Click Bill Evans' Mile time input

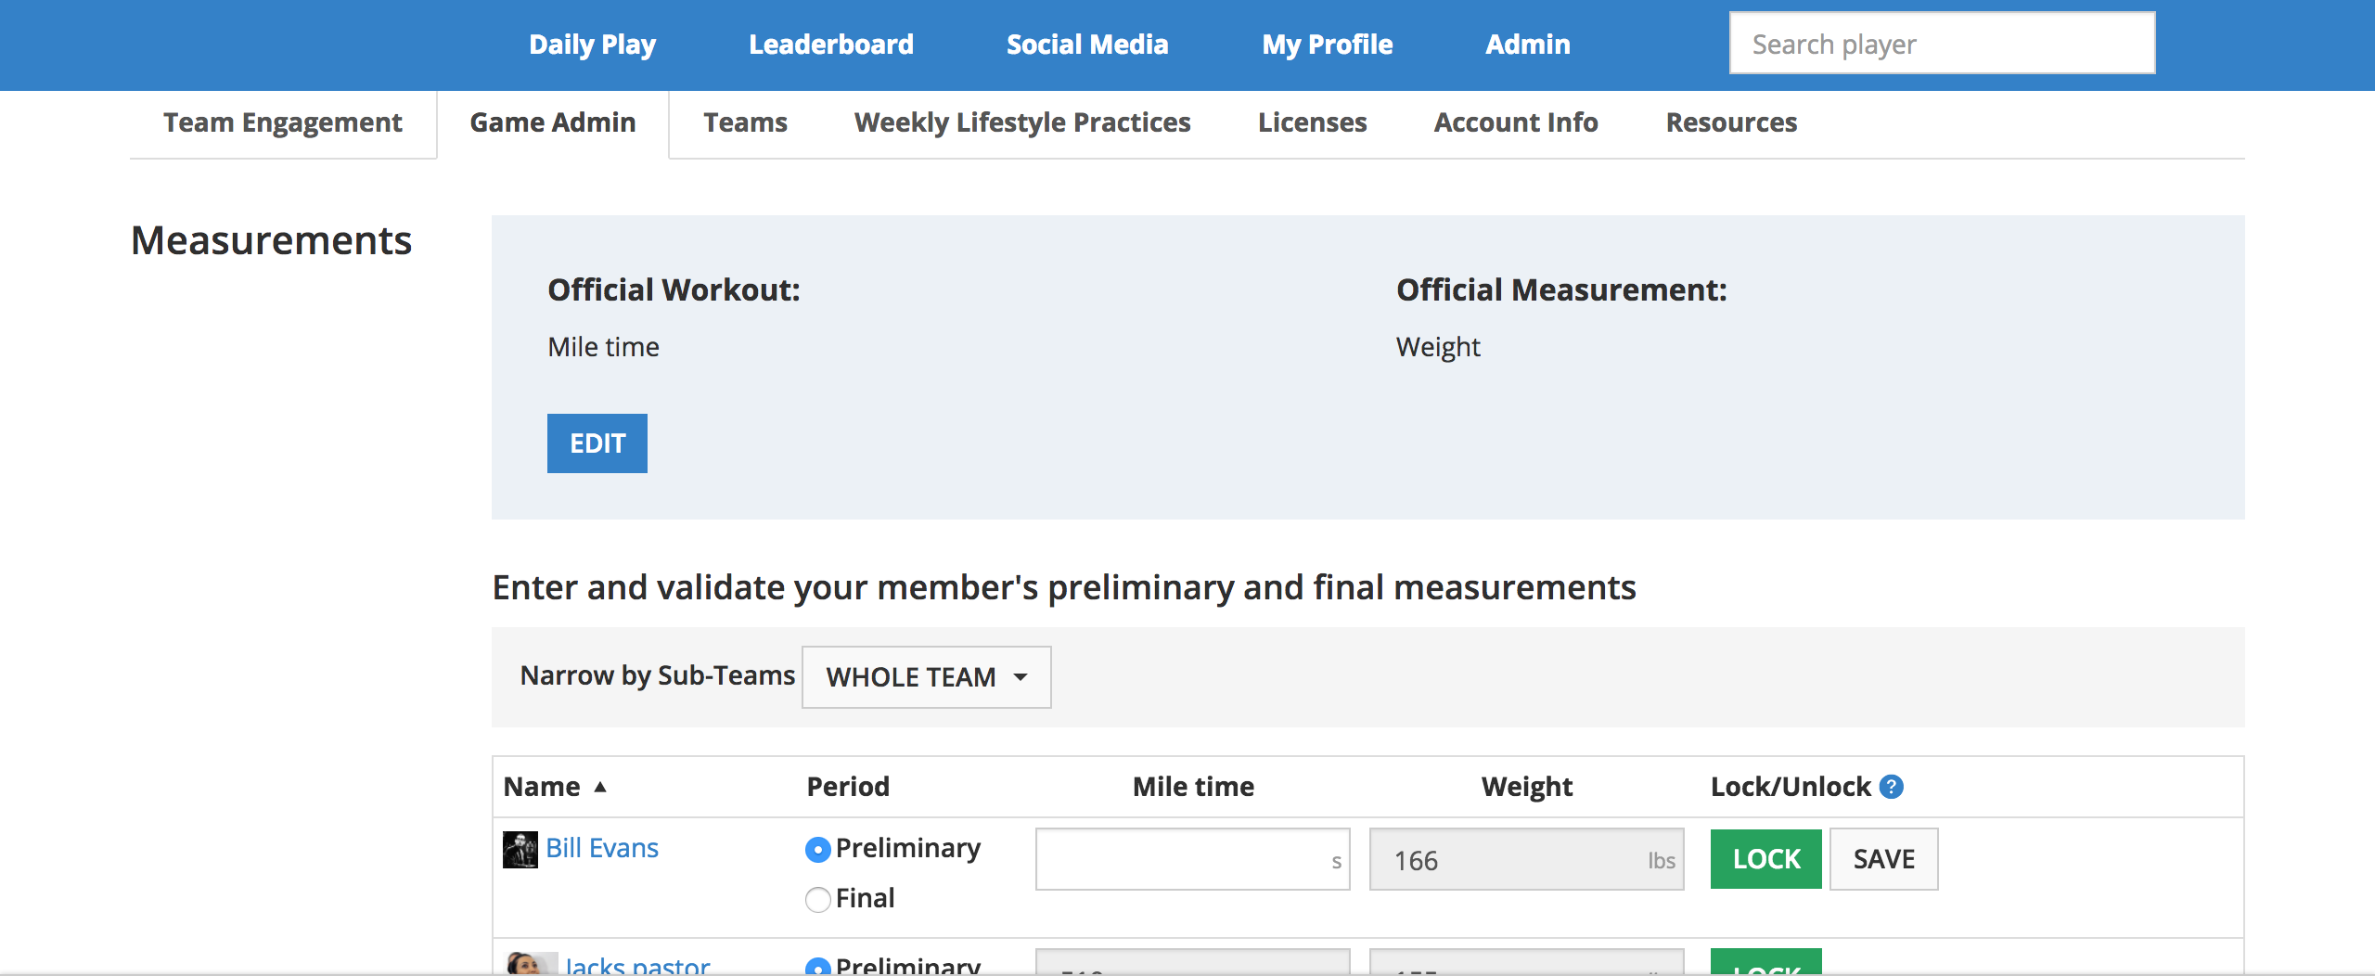click(1192, 859)
